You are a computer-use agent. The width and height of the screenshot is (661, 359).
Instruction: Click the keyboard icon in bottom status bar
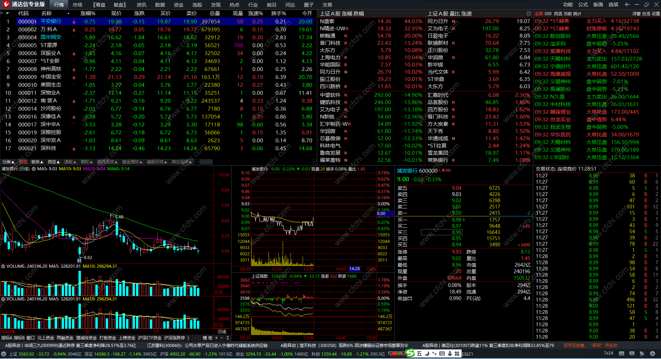tap(621, 353)
